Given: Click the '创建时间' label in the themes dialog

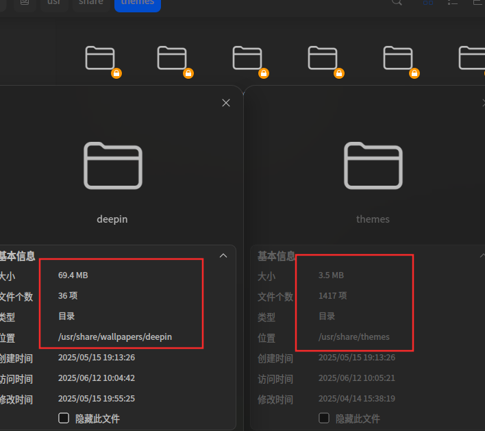Looking at the screenshot, I should (x=275, y=358).
